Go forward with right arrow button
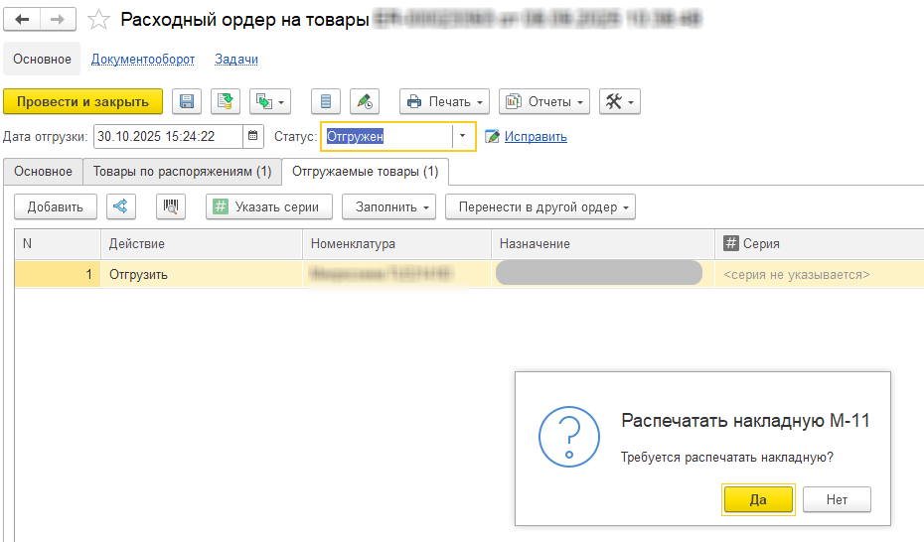924x542 pixels. point(59,19)
